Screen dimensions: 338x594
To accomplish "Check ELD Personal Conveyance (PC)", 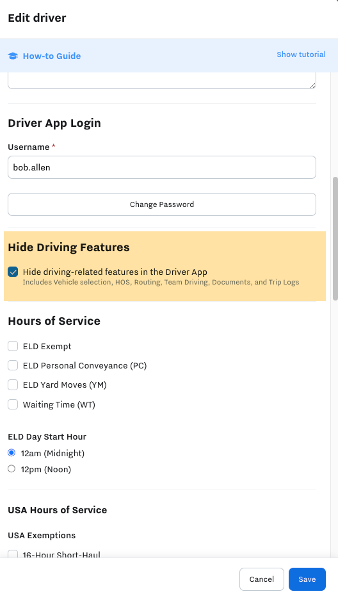I will pos(13,365).
